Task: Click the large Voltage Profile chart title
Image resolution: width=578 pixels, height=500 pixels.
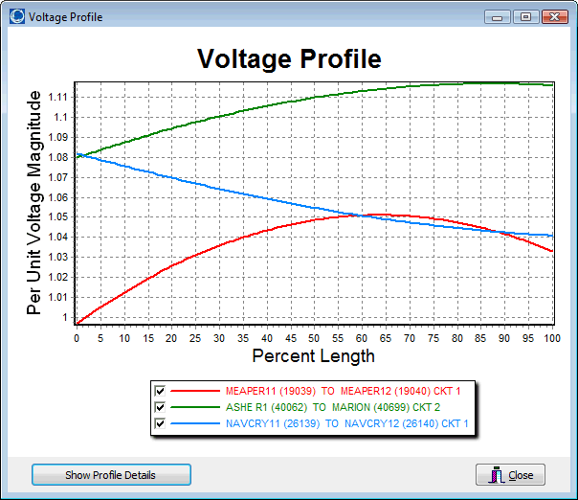Action: point(289,58)
